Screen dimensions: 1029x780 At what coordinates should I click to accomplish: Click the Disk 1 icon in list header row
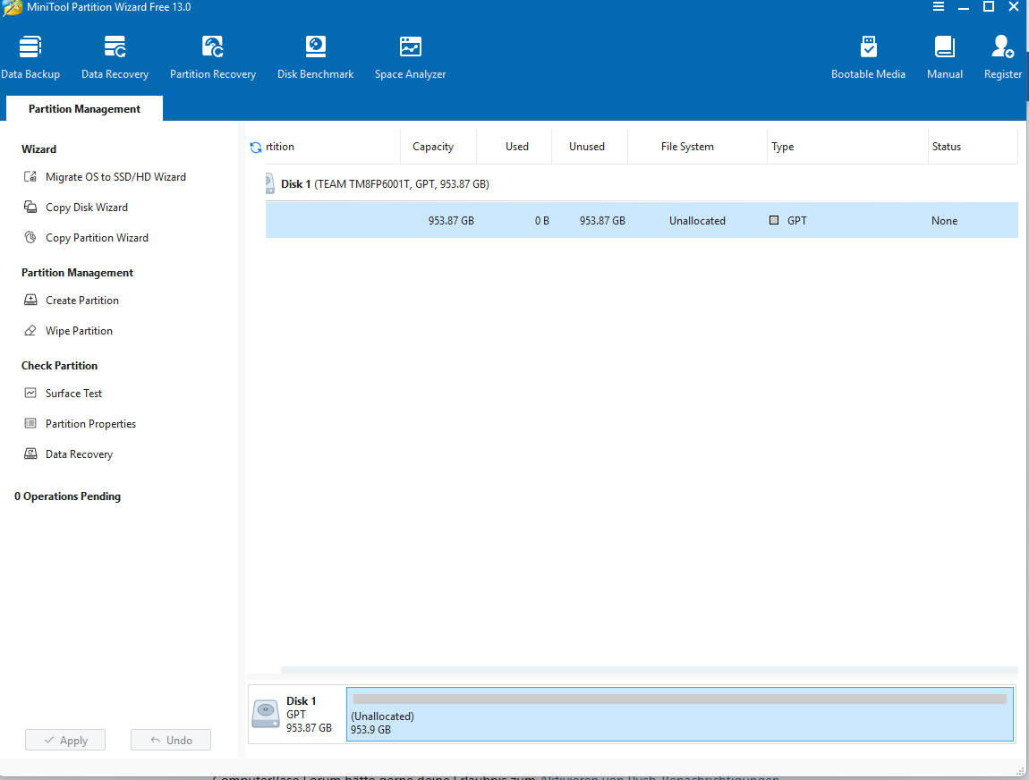tap(269, 183)
